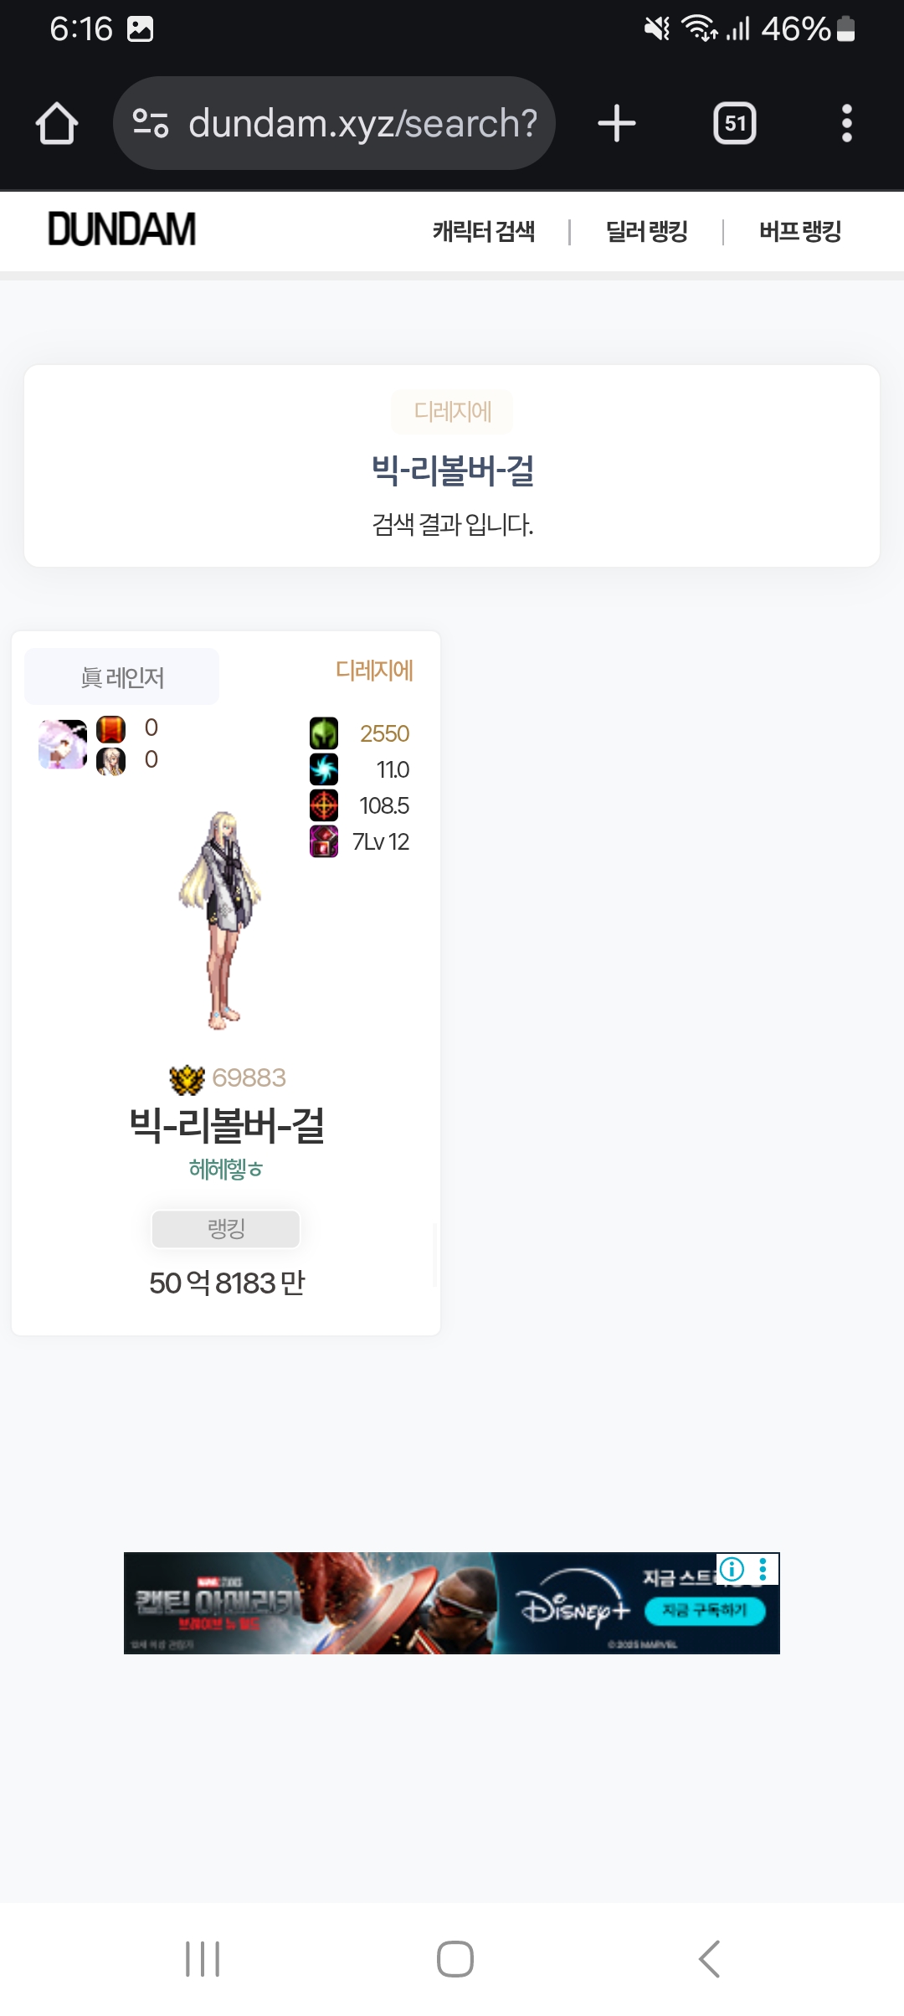Open the 캐릭터 검색 menu
This screenshot has height=2016, width=904.
484,231
